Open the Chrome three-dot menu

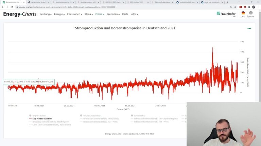(258, 7)
